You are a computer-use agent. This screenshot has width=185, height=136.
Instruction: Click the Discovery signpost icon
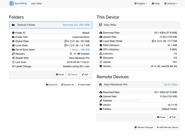(x=101, y=58)
